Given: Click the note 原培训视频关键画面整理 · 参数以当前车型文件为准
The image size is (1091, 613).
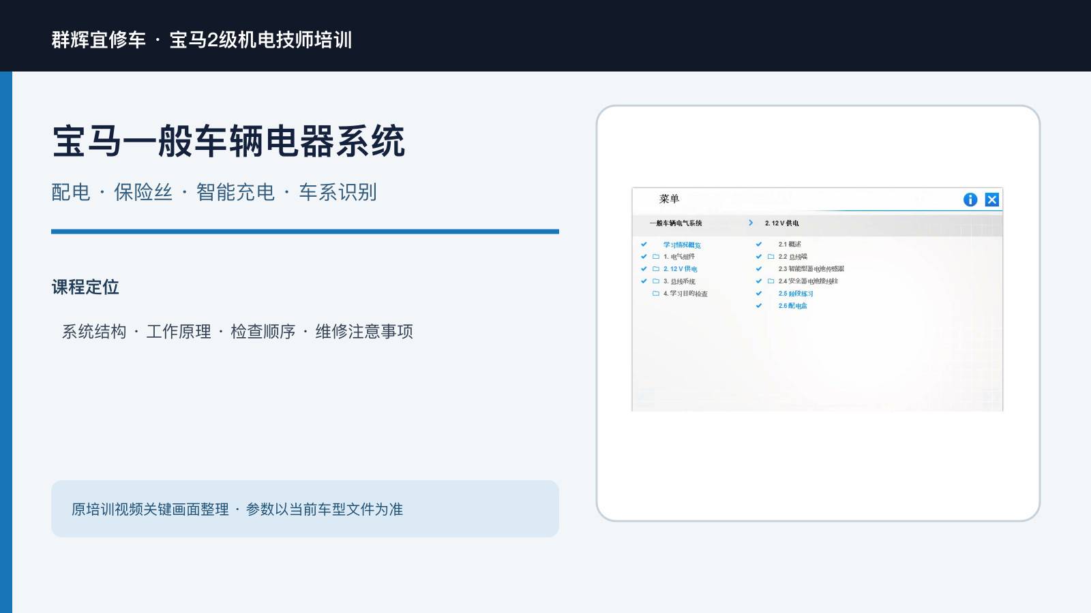Looking at the screenshot, I should click(237, 509).
